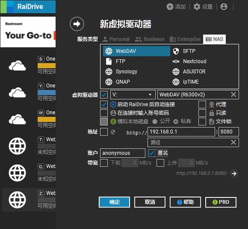Click the S: drive usage bar

pos(47,66)
